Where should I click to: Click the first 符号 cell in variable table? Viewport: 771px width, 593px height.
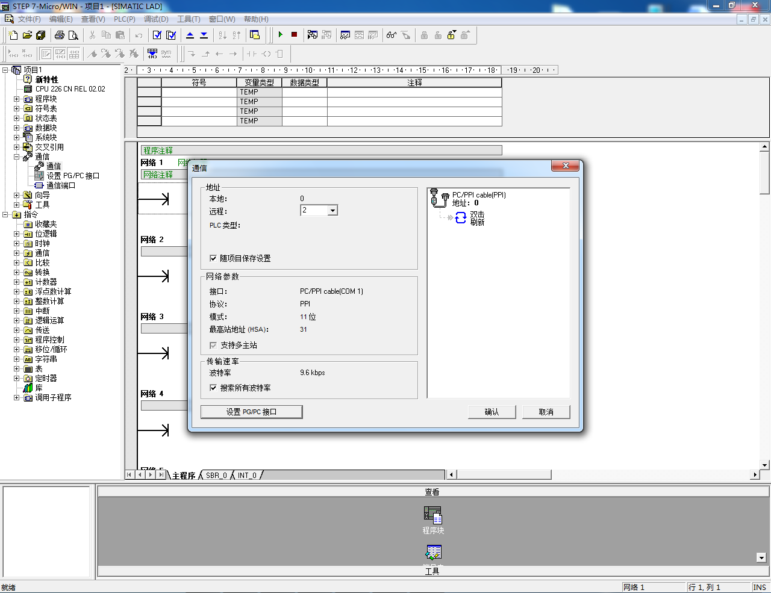(199, 92)
